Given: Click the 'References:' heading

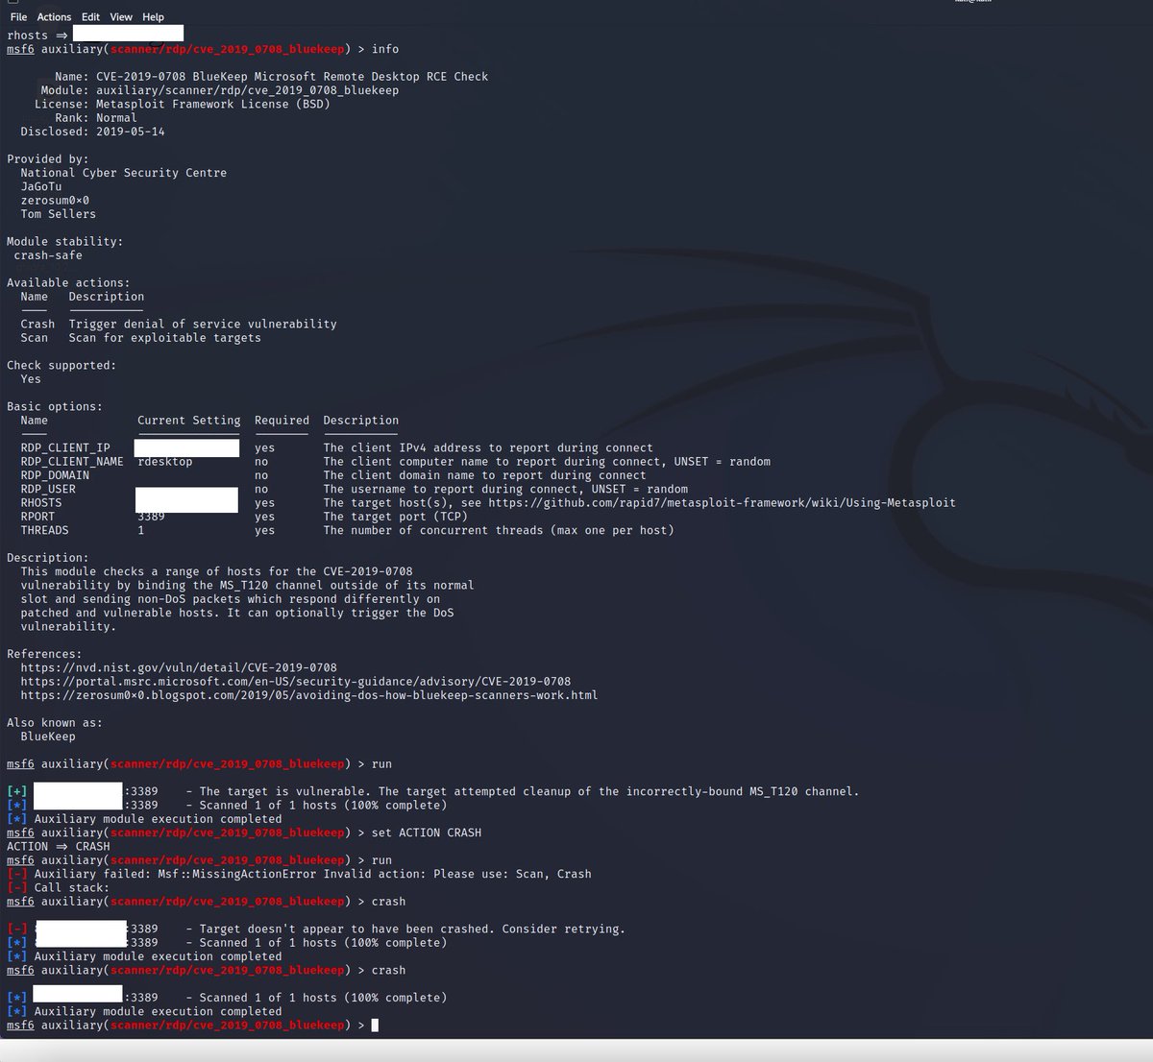Looking at the screenshot, I should point(44,654).
